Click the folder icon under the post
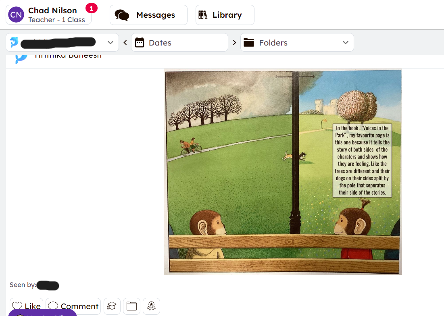This screenshot has height=316, width=444. (x=131, y=306)
